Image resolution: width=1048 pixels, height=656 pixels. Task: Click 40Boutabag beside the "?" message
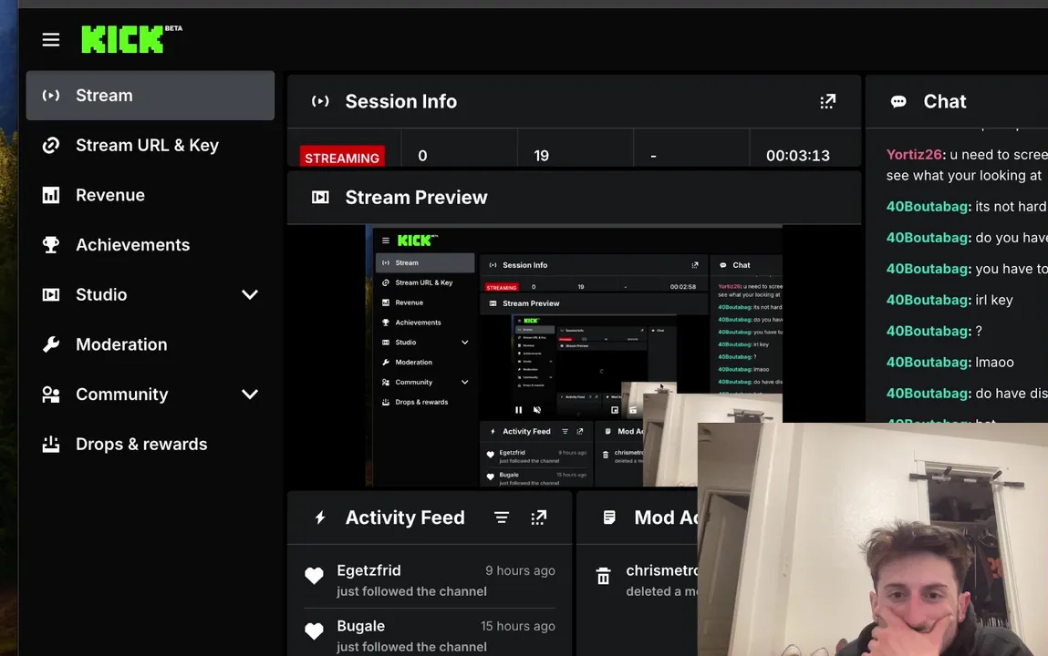pyautogui.click(x=927, y=331)
